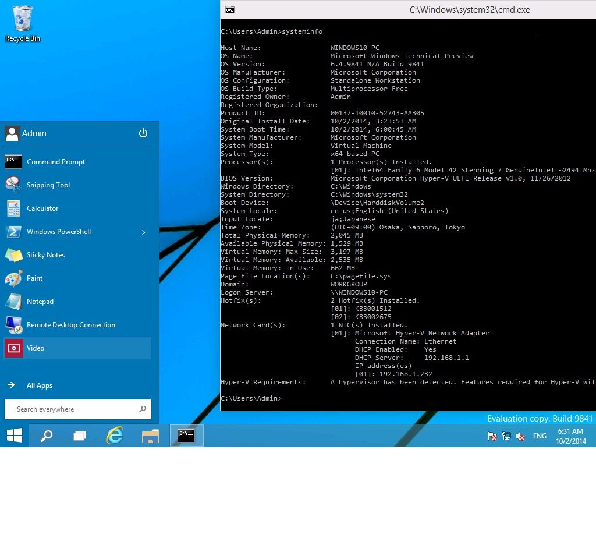Click the Sticky Notes icon
The width and height of the screenshot is (596, 559).
point(14,255)
